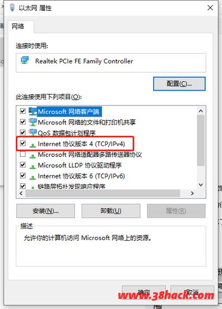Image resolution: width=222 pixels, height=309 pixels.
Task: Click the TCP/IPv4 protocol green icon
Action: point(33,145)
